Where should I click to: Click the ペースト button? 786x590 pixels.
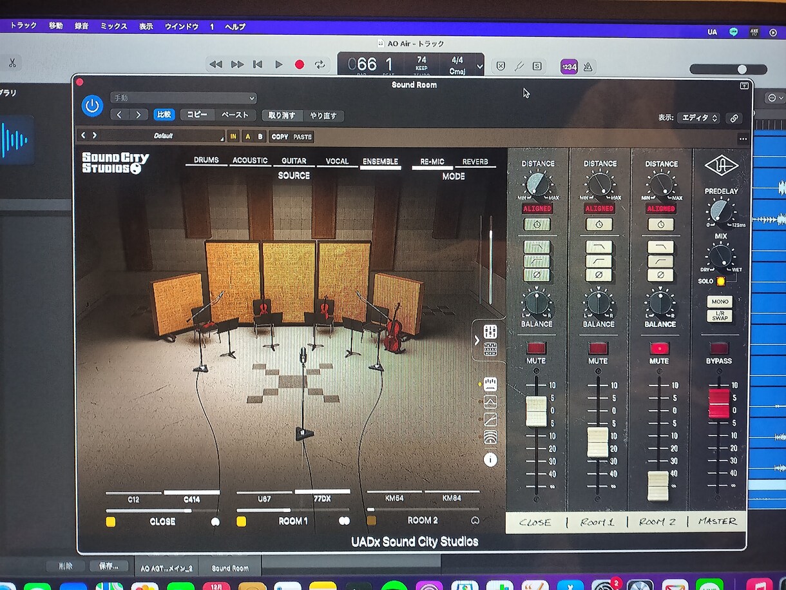click(235, 115)
